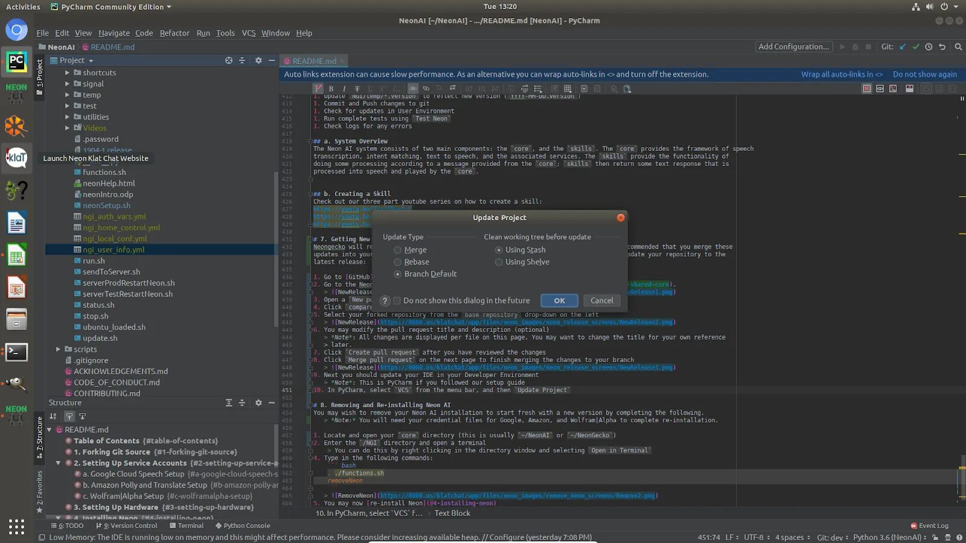Expand the scripts folder
The height and width of the screenshot is (543, 966).
(59, 349)
